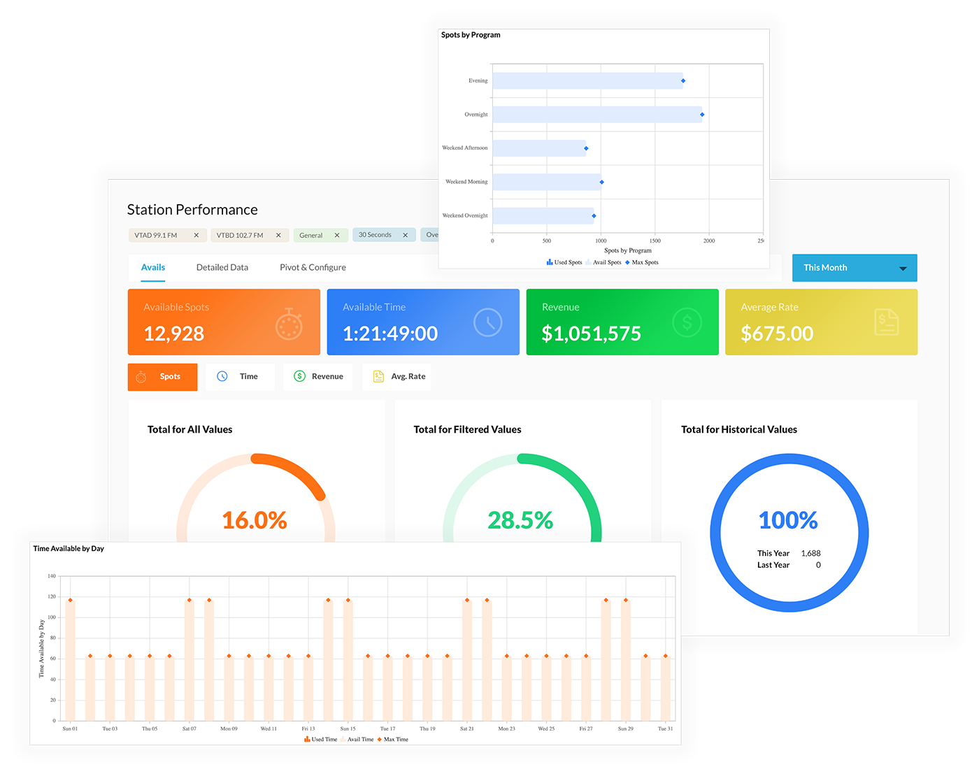Click the 28.5% value in Filtered Values

click(x=520, y=520)
